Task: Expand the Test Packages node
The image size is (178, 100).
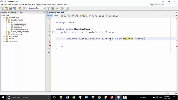Action: [x=4, y=36]
